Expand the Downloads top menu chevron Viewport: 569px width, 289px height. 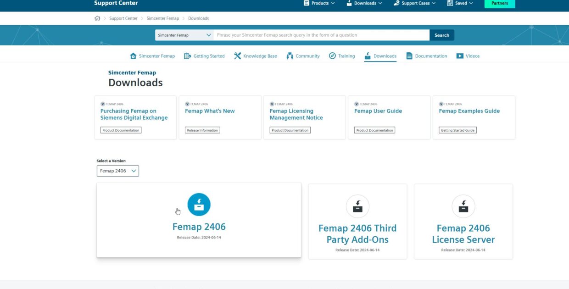click(x=380, y=3)
